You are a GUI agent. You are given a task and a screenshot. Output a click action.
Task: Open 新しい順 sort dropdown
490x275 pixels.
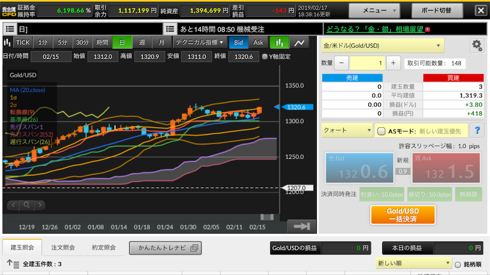414,264
